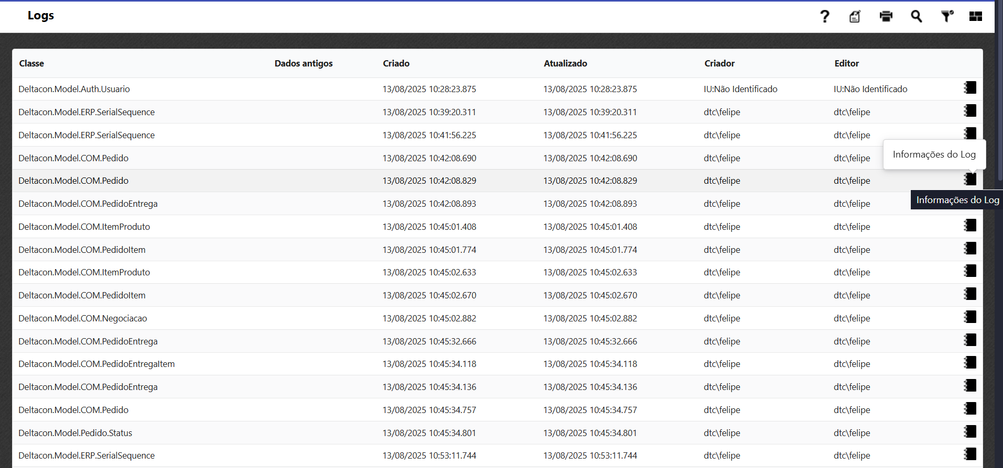Click the Editor column header
The image size is (1003, 468).
coord(846,63)
